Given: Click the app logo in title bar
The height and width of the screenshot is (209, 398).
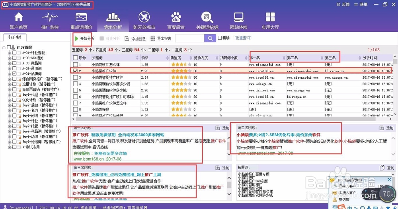Looking at the screenshot, I should [x=5, y=4].
